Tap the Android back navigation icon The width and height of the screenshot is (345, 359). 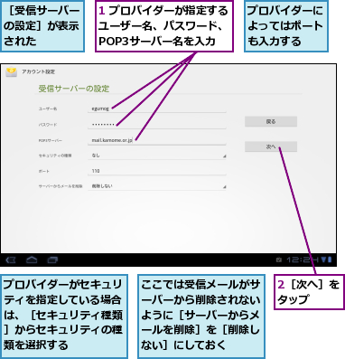tap(11, 260)
